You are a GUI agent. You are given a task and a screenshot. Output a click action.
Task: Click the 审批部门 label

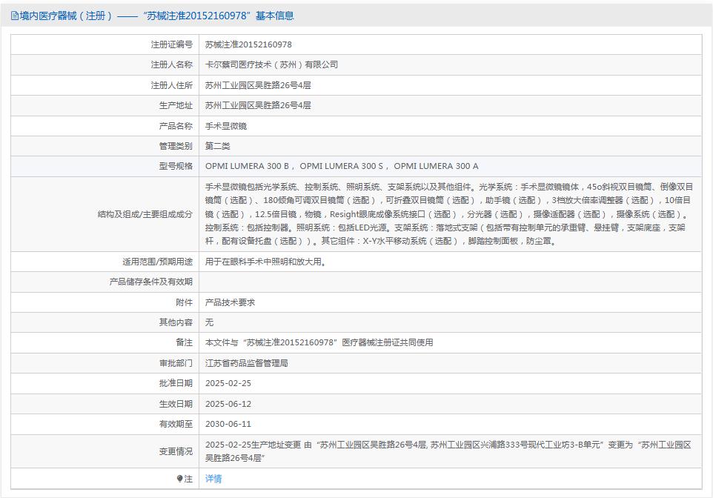click(x=176, y=363)
